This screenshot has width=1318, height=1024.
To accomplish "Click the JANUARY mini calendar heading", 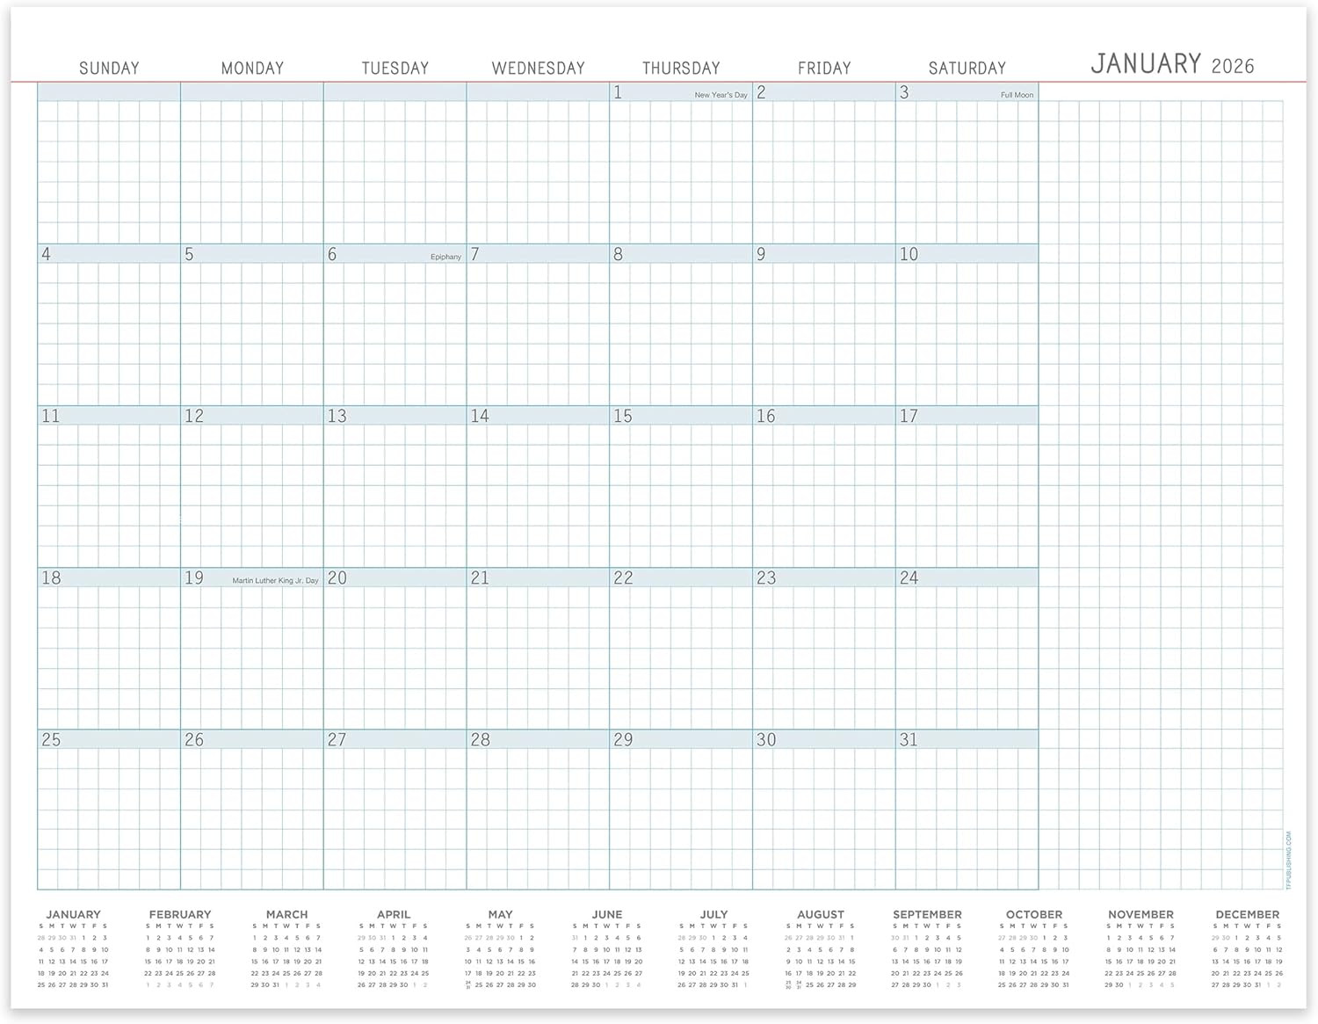I will coord(73,914).
